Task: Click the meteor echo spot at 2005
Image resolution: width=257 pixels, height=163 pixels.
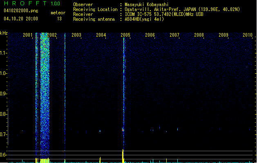Action: click(x=123, y=130)
